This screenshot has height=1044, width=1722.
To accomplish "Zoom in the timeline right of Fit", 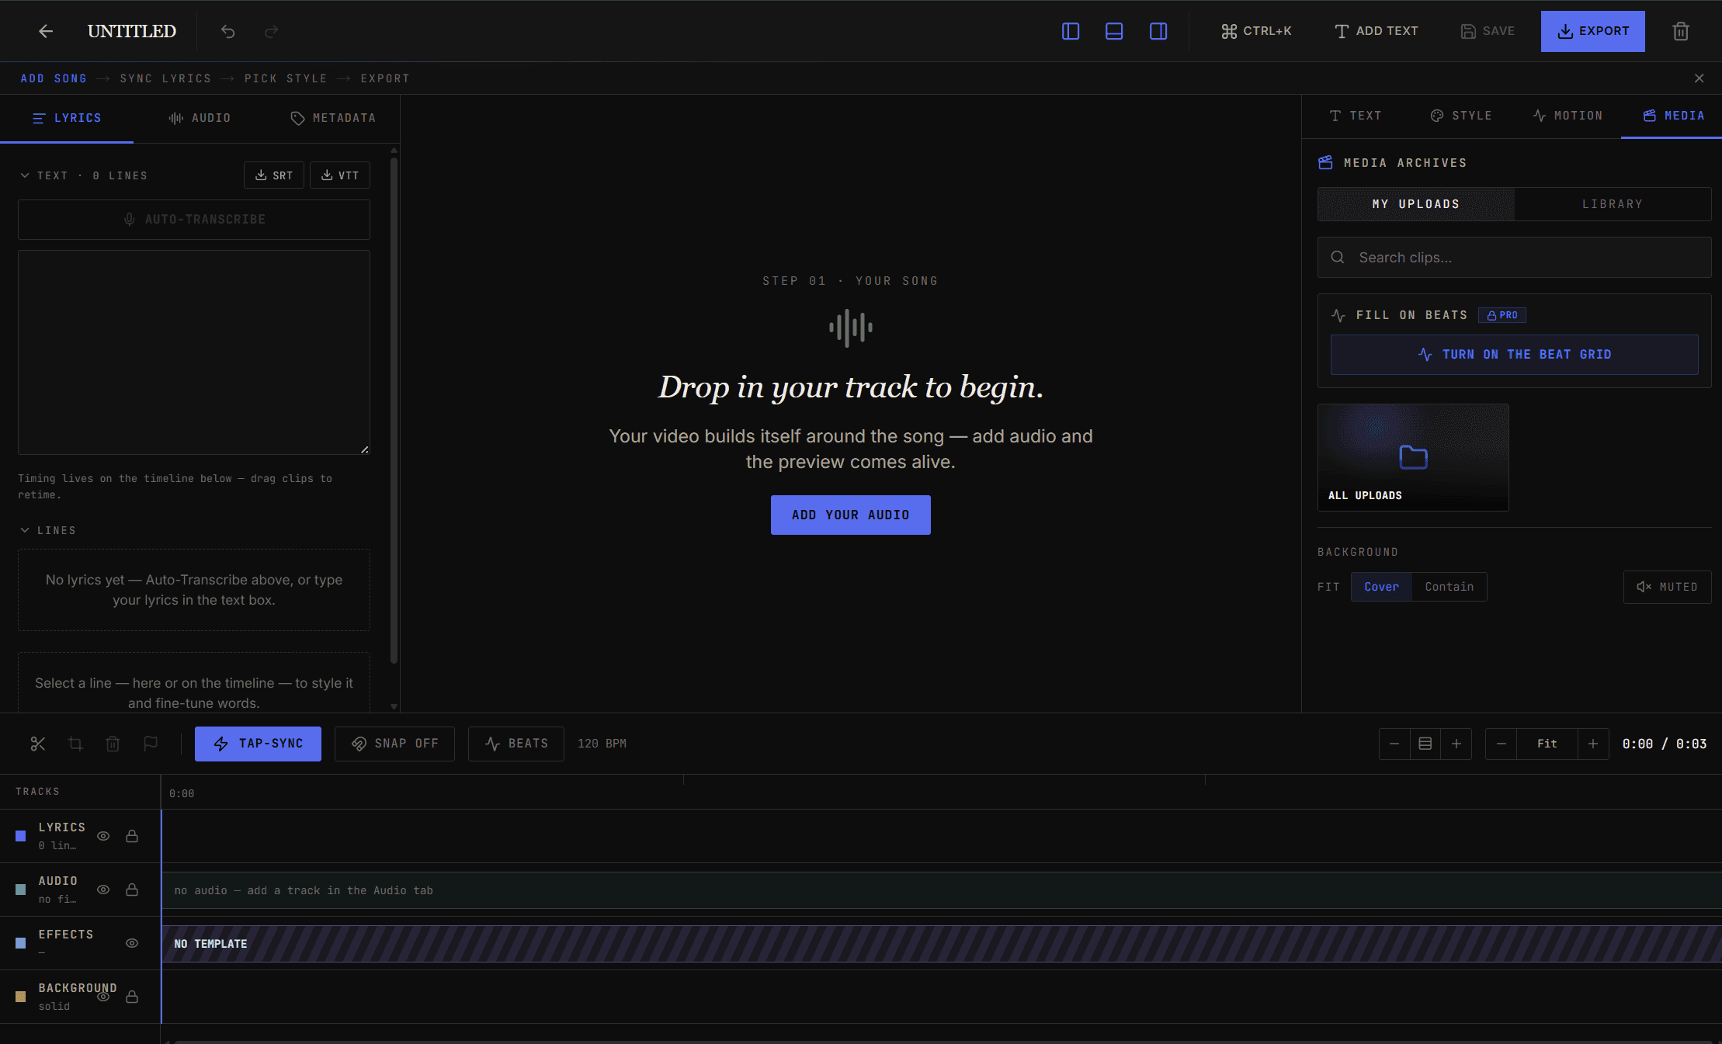I will [1593, 744].
